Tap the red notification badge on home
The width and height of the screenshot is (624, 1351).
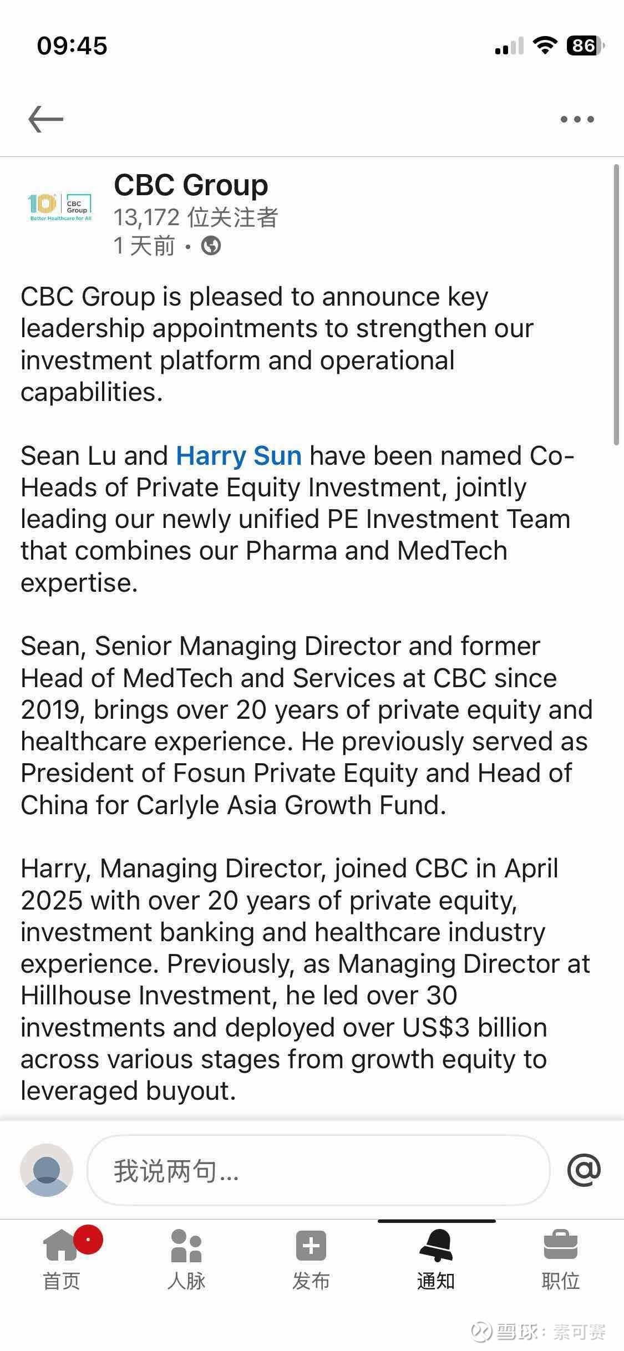(x=88, y=1238)
